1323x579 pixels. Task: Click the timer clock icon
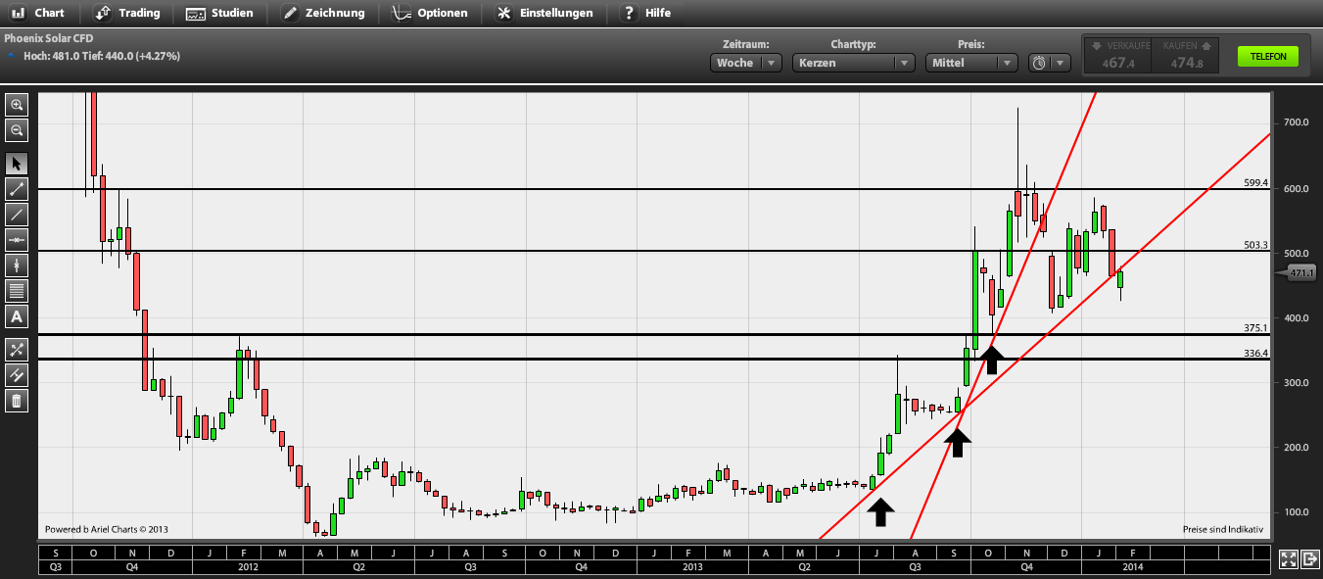(1039, 63)
